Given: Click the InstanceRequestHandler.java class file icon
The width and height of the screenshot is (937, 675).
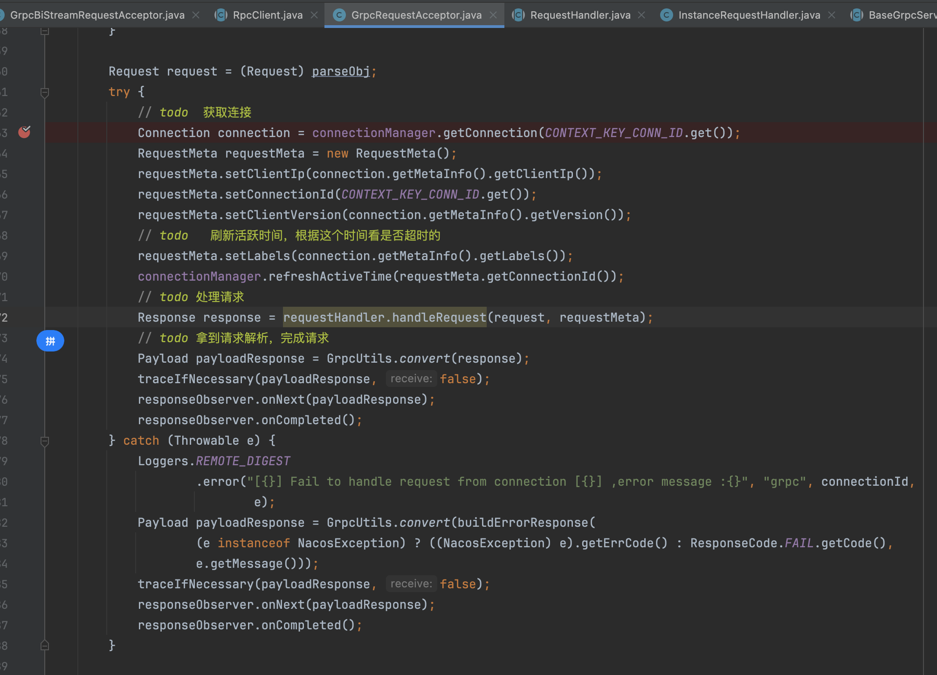Looking at the screenshot, I should click(x=667, y=15).
